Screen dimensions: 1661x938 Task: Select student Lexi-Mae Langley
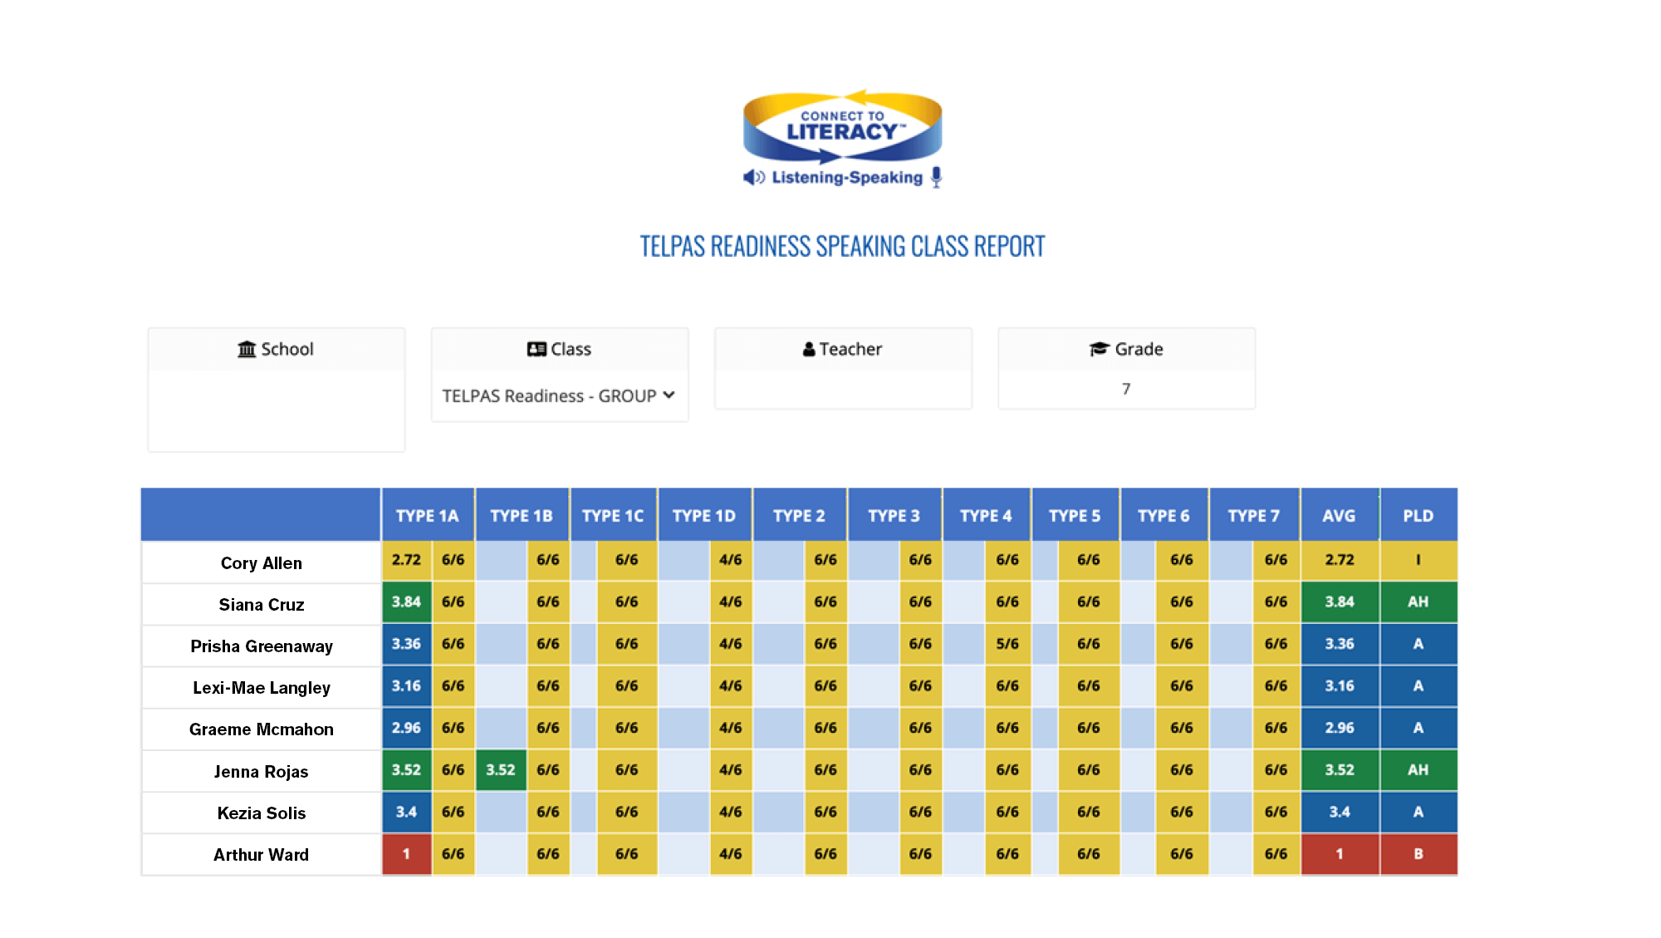pyautogui.click(x=262, y=688)
